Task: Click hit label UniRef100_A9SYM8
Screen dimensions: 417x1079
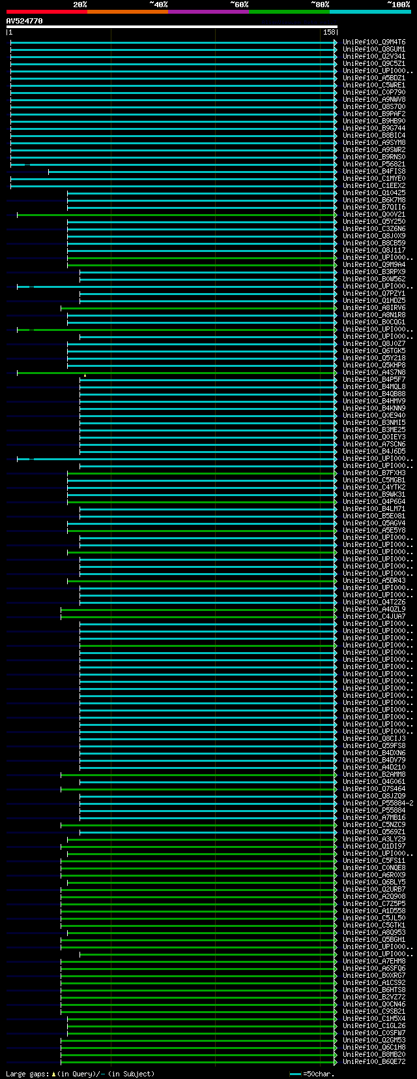Action: tap(374, 142)
